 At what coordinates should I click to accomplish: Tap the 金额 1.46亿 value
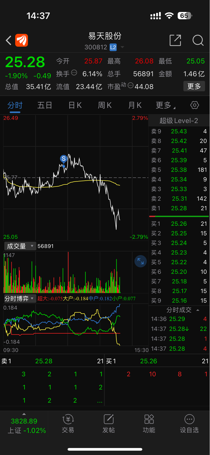tap(194, 74)
